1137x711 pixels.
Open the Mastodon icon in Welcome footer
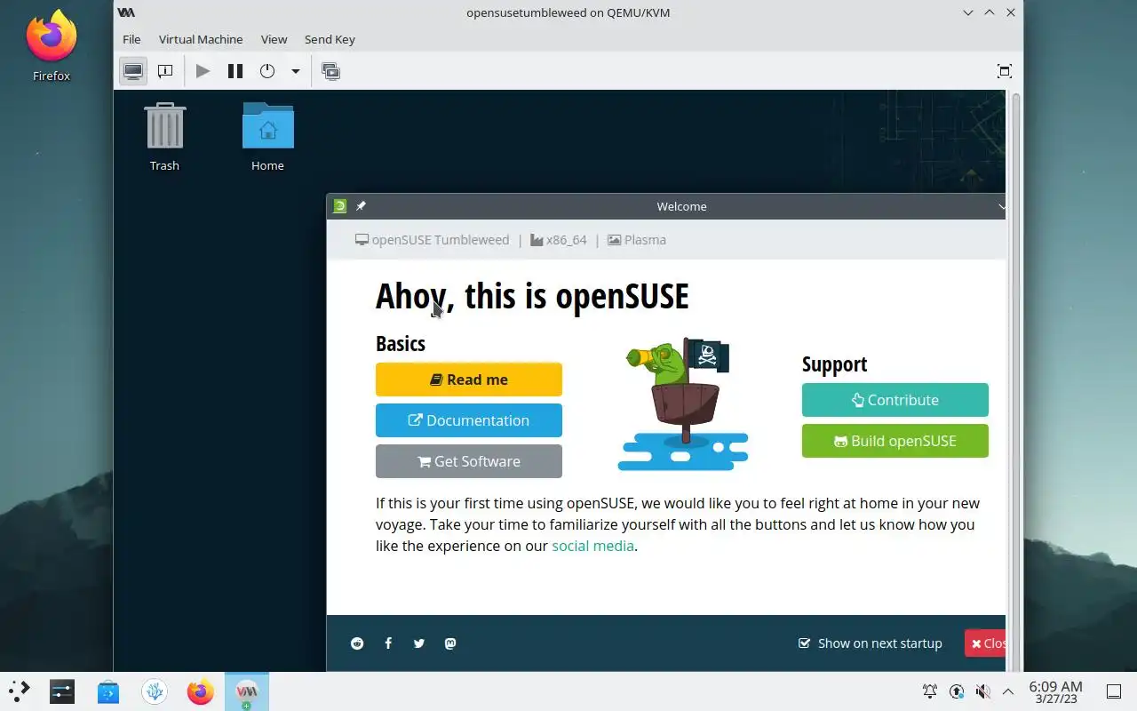tap(450, 643)
